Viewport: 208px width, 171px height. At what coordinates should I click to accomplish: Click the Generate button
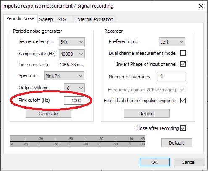coord(48,114)
